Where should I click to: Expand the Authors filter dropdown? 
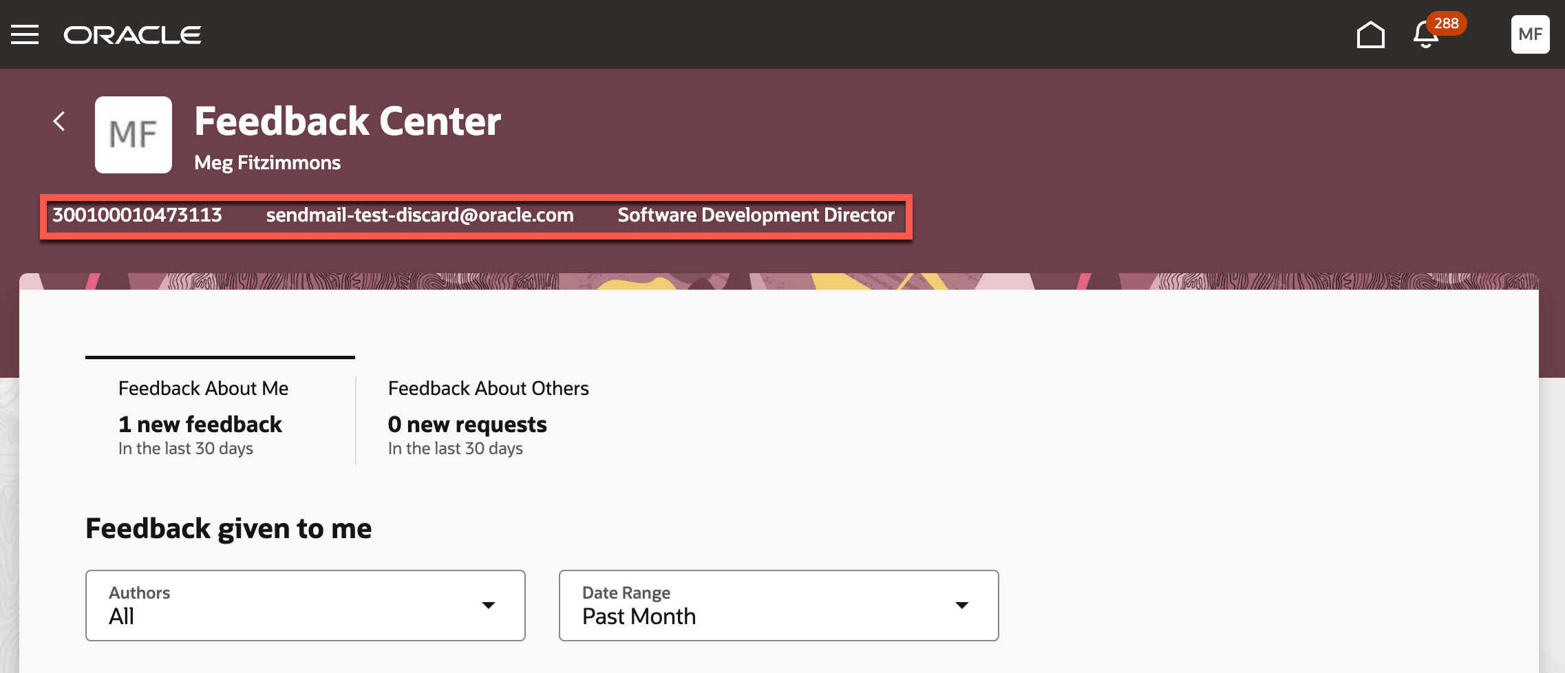489,605
